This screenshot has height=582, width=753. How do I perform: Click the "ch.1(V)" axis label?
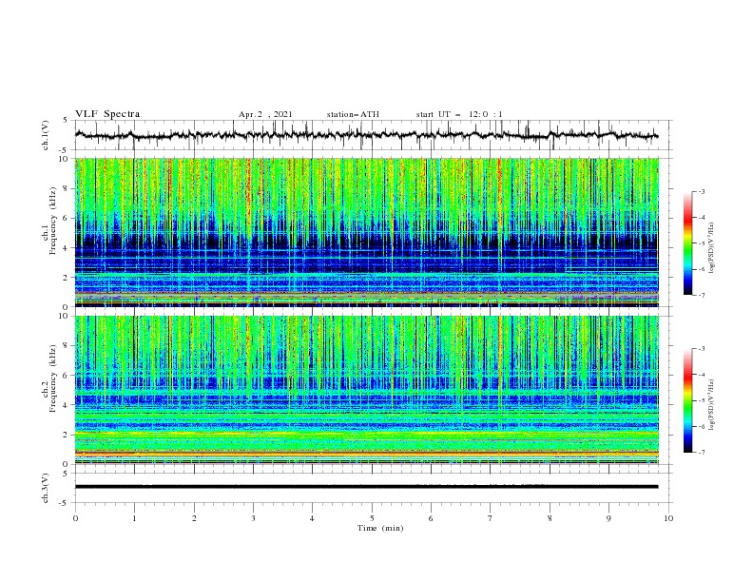(x=46, y=135)
